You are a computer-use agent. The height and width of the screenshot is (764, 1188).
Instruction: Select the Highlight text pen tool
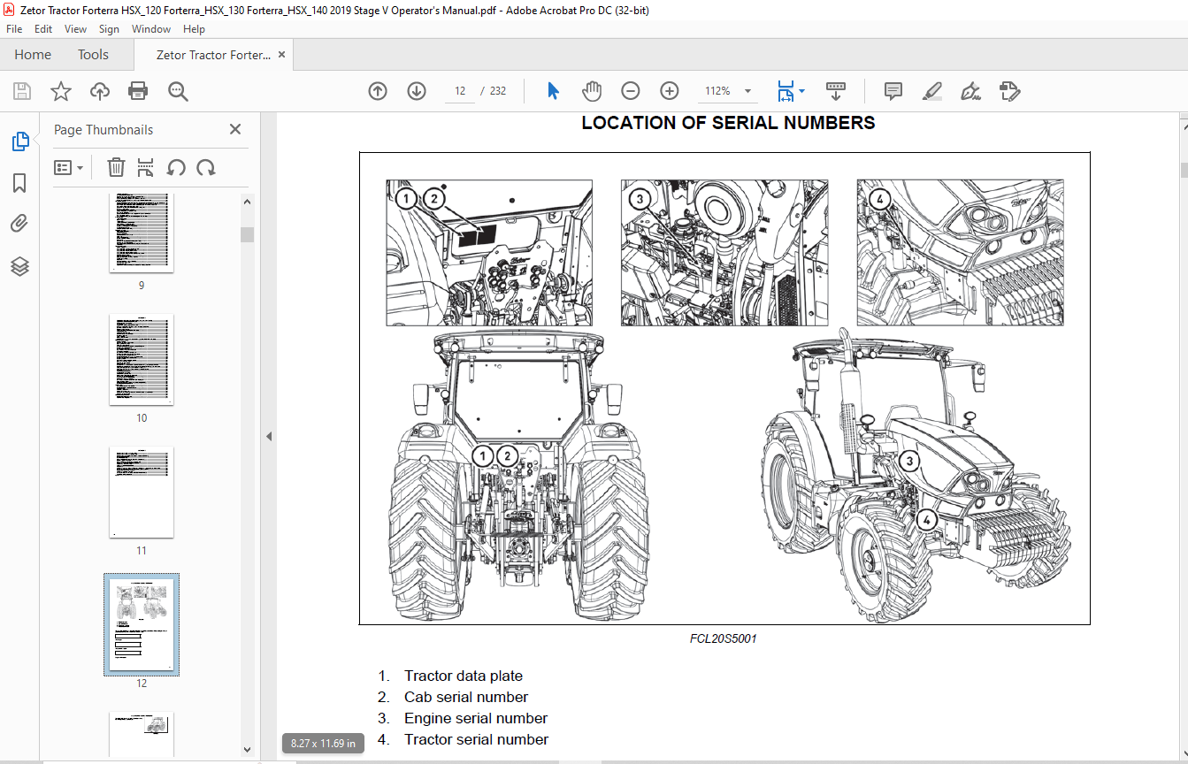931,91
